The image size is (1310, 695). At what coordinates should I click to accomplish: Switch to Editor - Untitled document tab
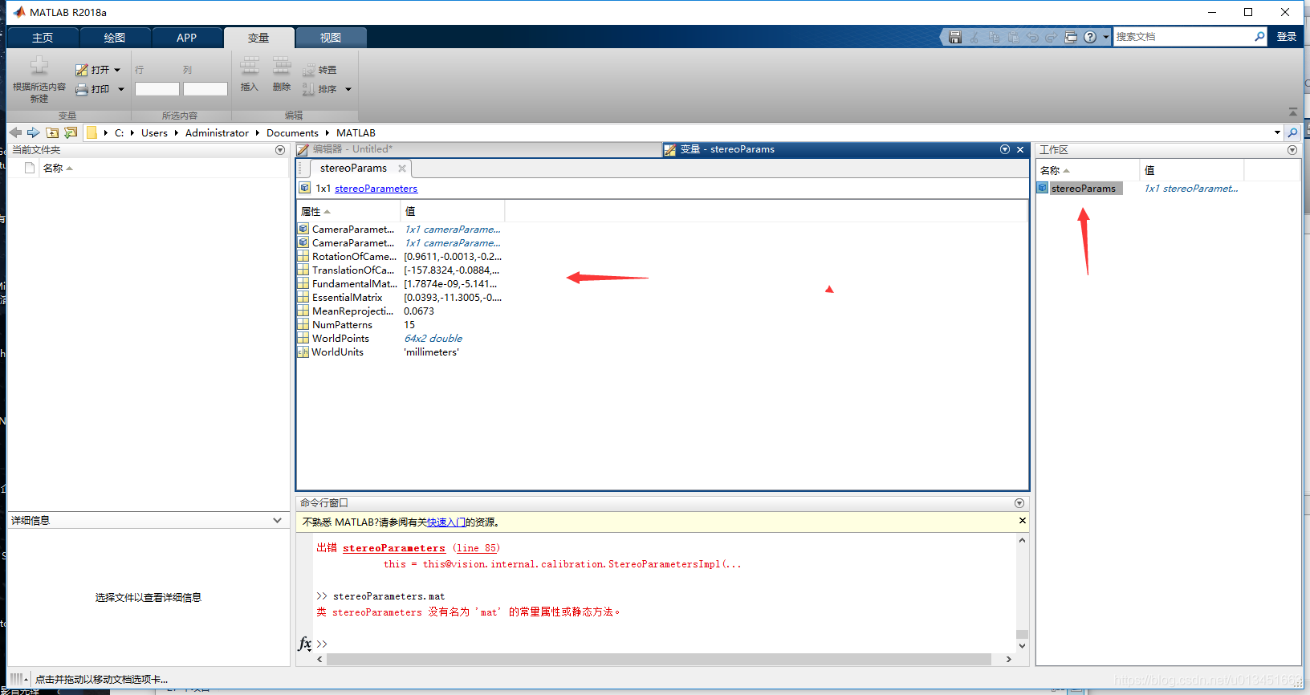[x=478, y=149]
